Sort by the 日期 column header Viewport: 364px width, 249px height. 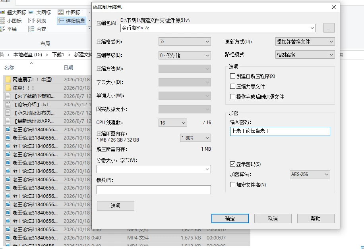click(x=68, y=67)
